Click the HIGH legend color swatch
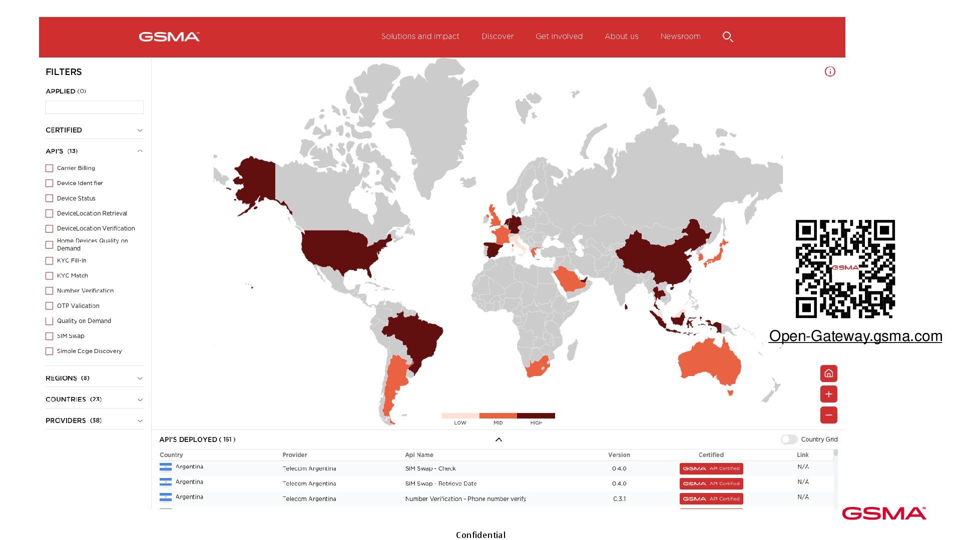This screenshot has width=961, height=540. tap(536, 415)
